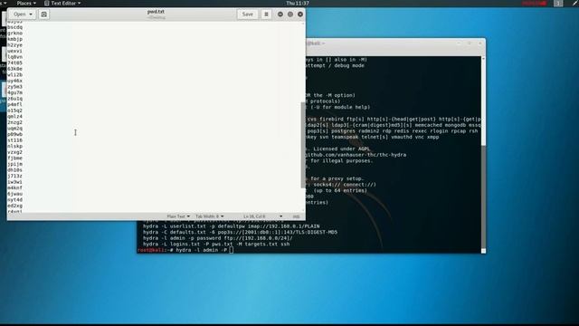Click the line 'p09wb' in editor

click(x=15, y=134)
